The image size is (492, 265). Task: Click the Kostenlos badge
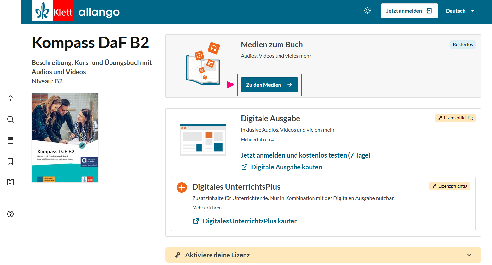[463, 44]
